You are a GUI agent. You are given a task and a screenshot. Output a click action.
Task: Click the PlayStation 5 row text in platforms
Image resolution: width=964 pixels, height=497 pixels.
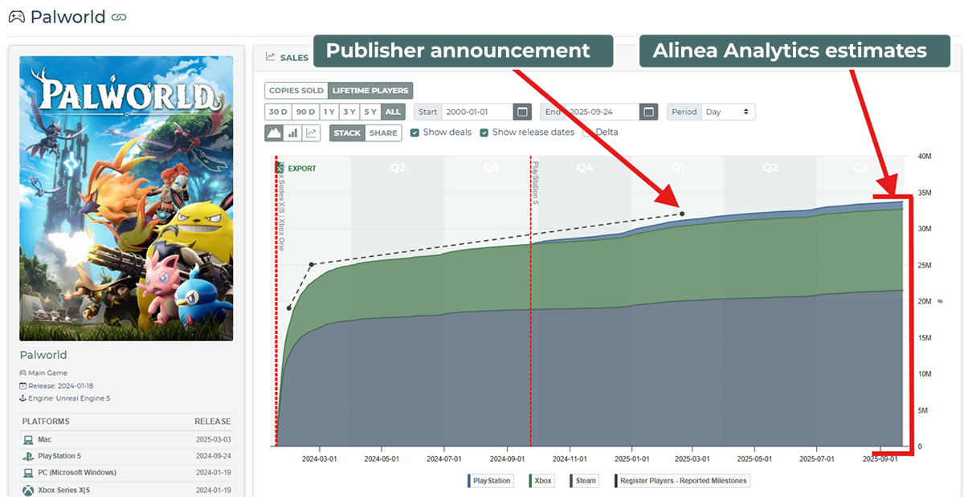point(59,456)
